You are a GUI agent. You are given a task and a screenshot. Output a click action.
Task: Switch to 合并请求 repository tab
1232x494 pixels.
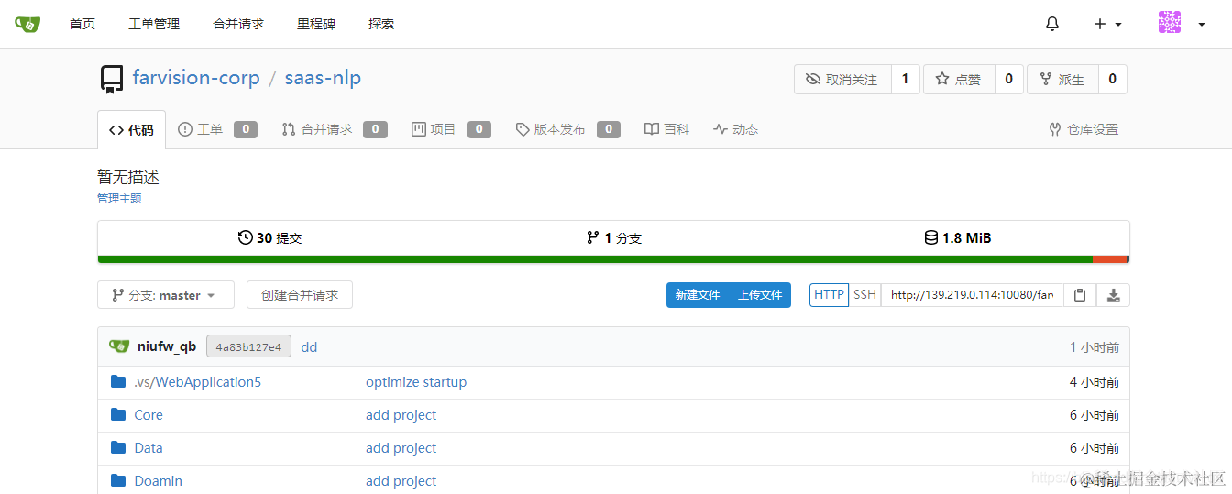[x=335, y=129]
